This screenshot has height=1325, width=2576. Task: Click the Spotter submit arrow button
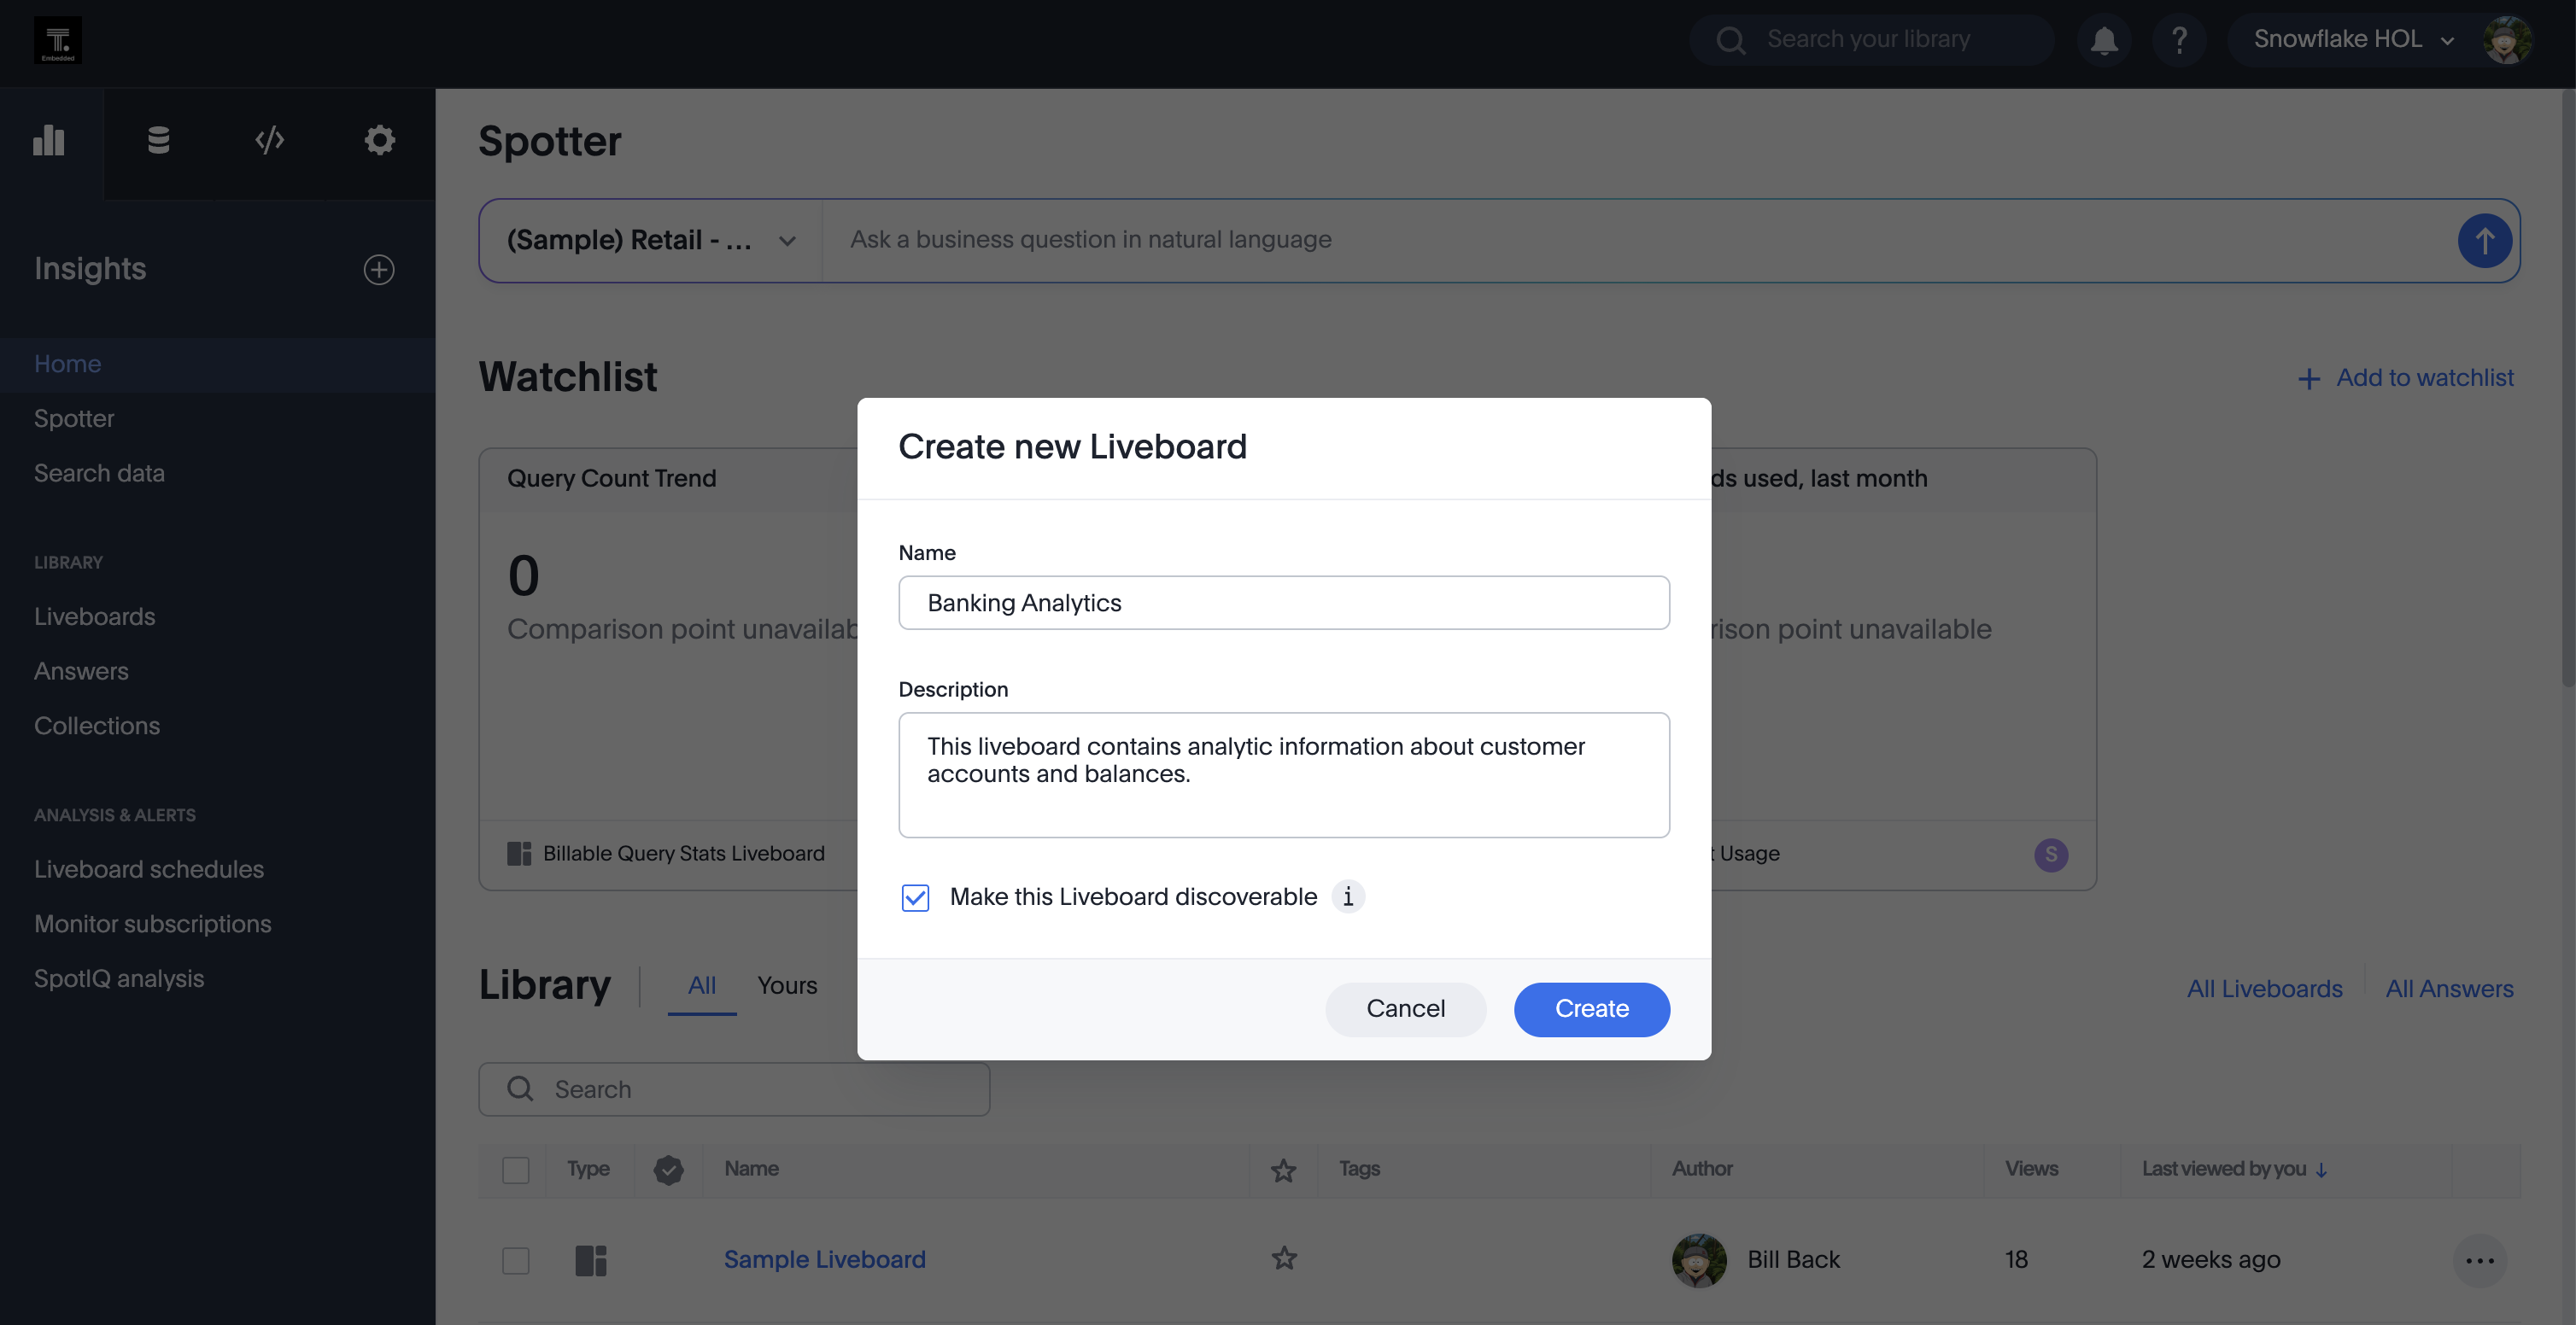(2484, 240)
